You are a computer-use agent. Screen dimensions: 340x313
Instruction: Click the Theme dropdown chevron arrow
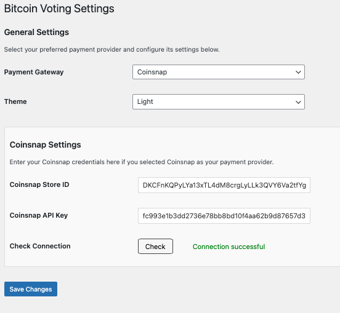pyautogui.click(x=298, y=102)
